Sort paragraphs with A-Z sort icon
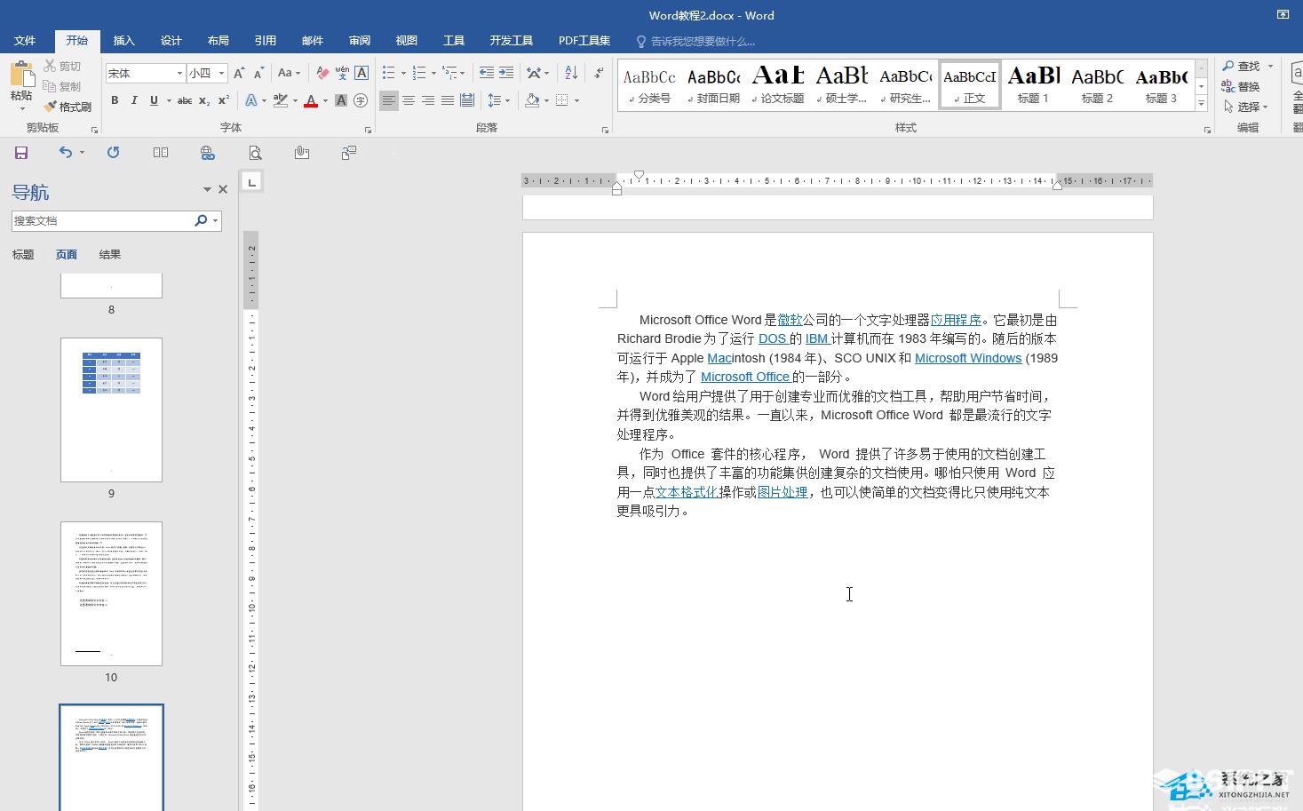Image resolution: width=1303 pixels, height=811 pixels. [571, 73]
